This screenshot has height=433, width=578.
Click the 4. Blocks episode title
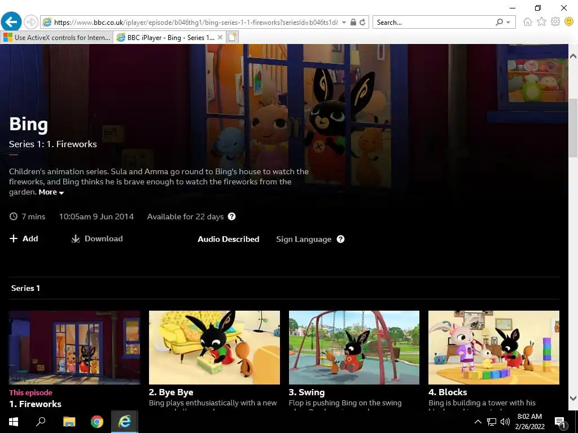448,392
